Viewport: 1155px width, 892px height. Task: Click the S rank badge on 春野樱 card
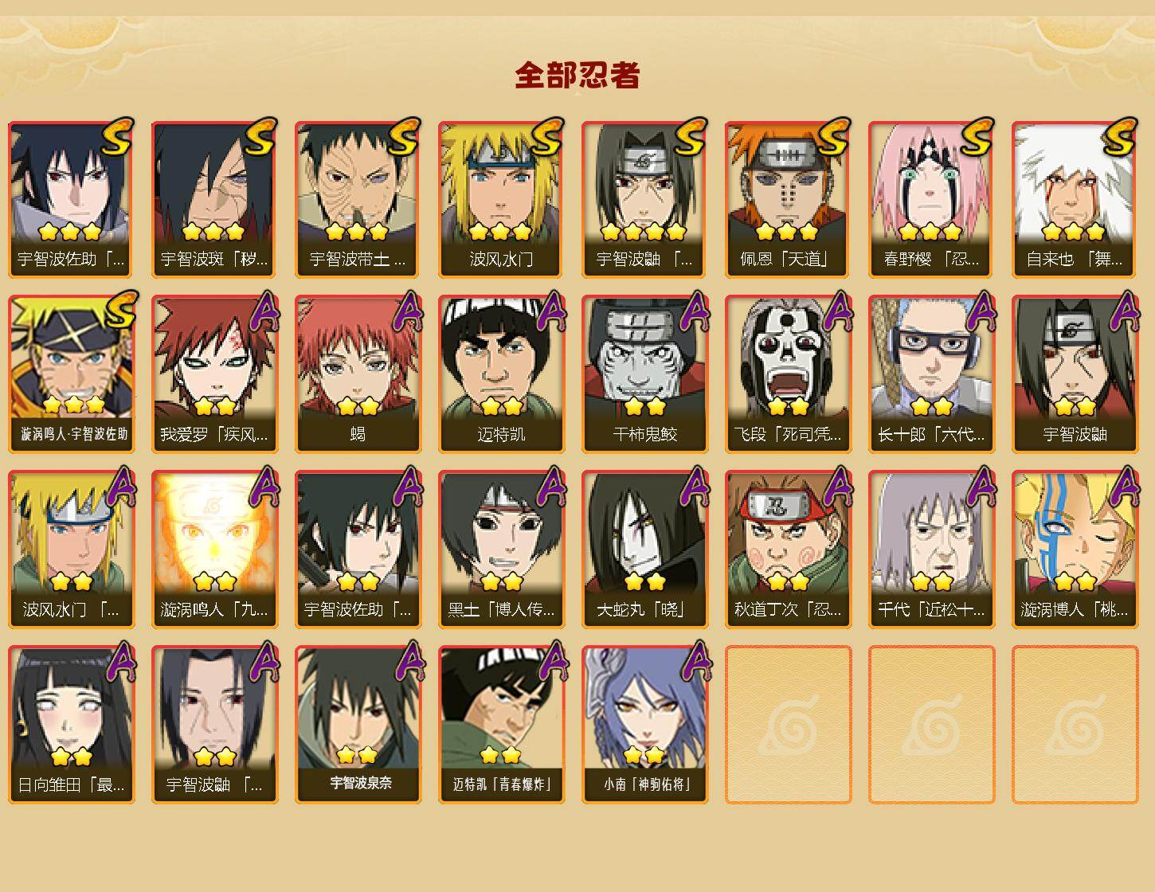(x=976, y=137)
